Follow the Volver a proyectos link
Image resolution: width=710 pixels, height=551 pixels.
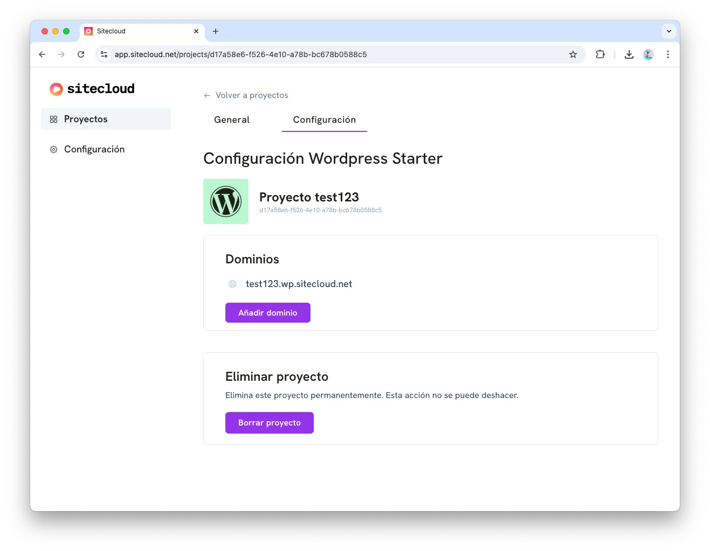tap(251, 95)
